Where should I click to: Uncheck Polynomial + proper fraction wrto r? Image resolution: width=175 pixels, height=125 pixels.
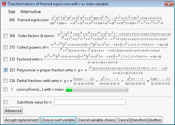(6, 70)
